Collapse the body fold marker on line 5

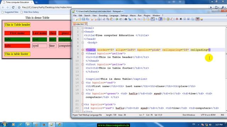tap(83, 43)
